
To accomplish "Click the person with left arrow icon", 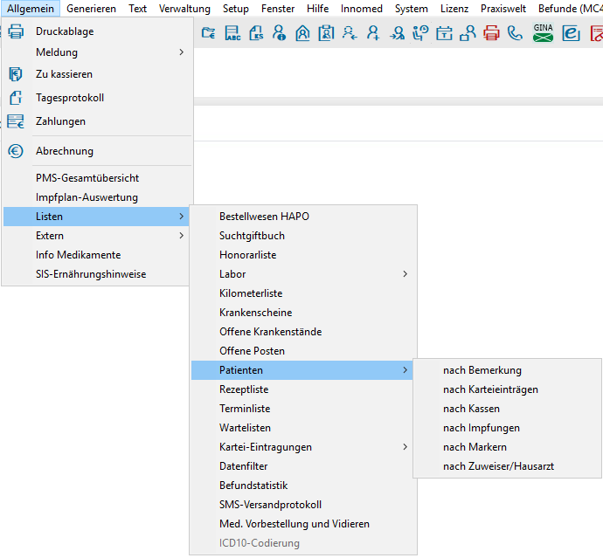I will 350,33.
